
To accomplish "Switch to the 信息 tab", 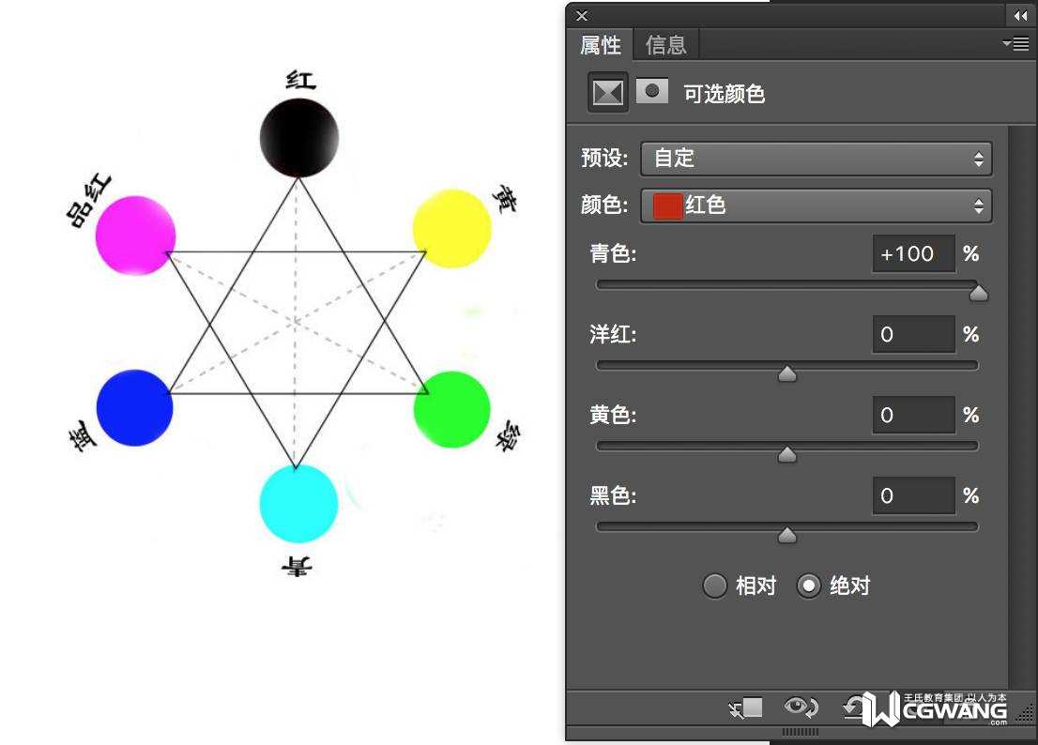I will 666,45.
